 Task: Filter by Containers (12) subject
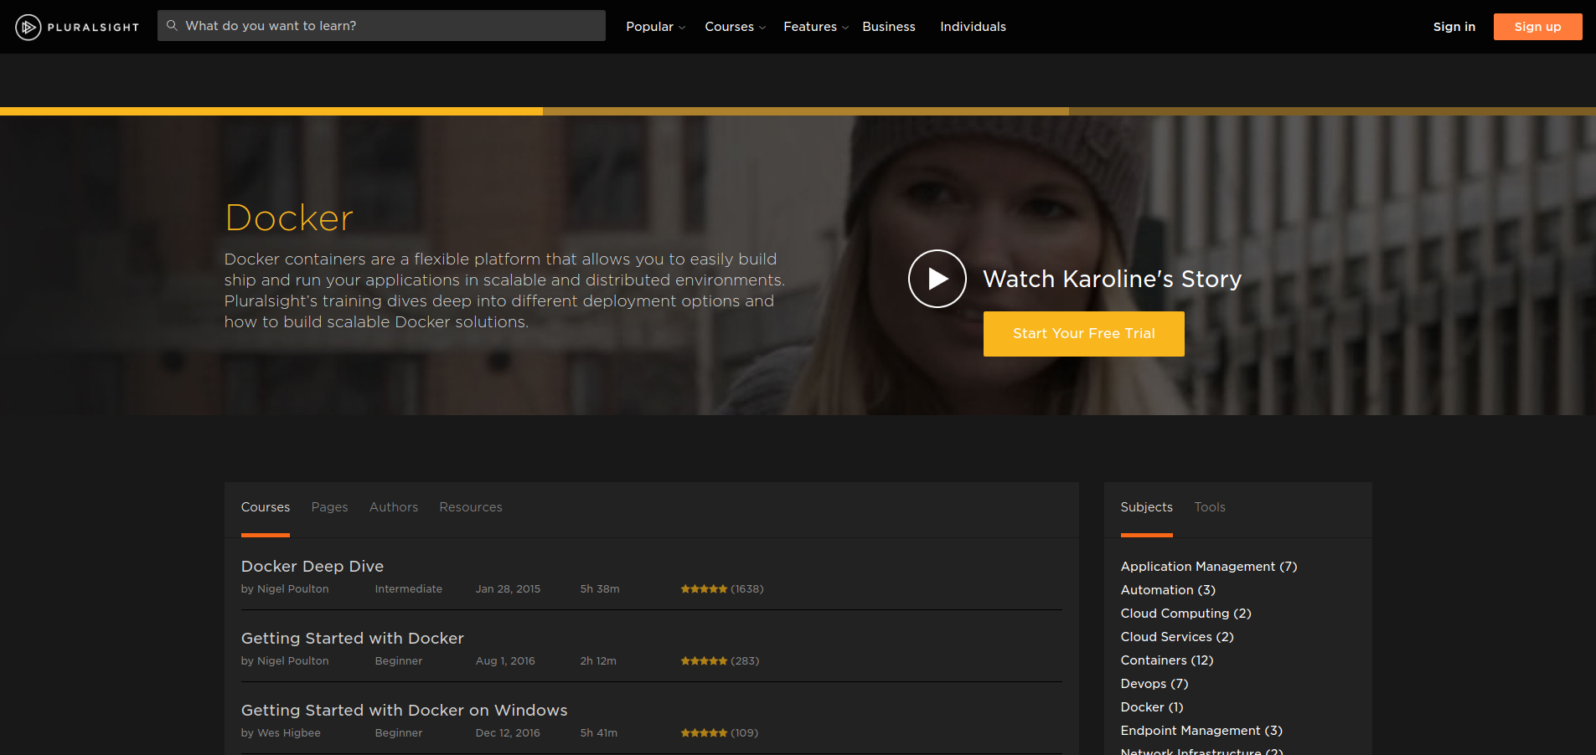pyautogui.click(x=1167, y=660)
